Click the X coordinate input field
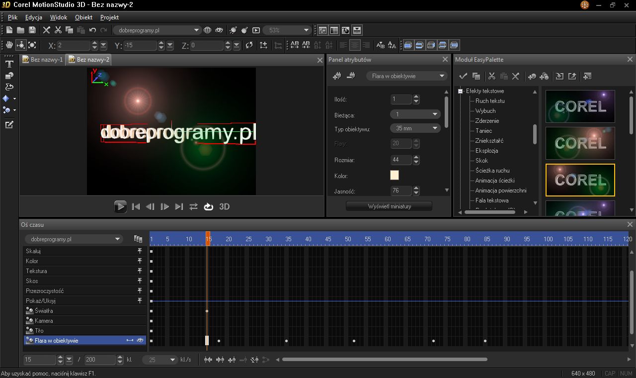Screen dimensions: 636x378 (74, 45)
